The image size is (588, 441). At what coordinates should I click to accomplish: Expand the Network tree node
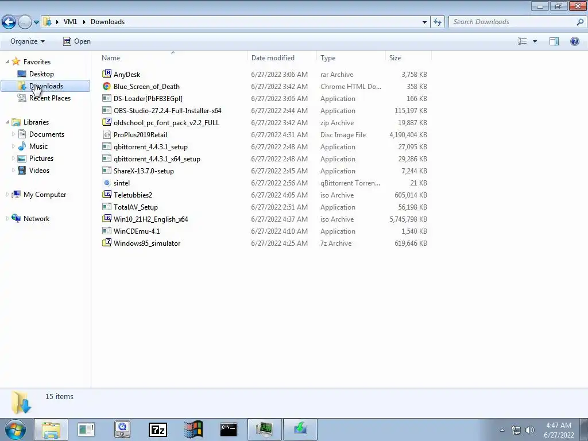[7, 219]
